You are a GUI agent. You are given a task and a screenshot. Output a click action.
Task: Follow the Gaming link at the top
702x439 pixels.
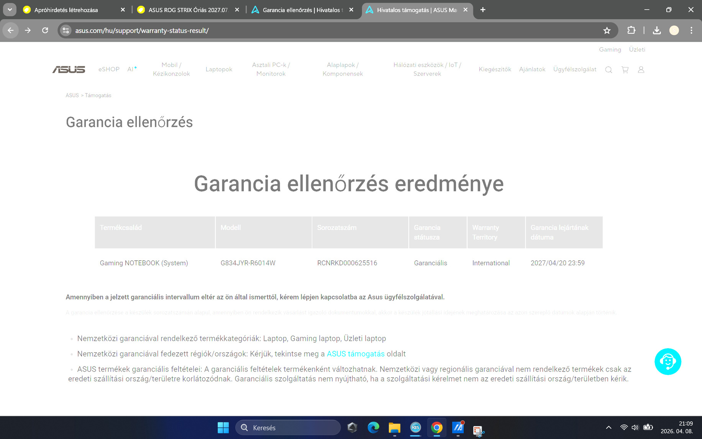point(610,49)
